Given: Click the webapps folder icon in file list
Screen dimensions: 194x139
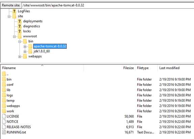Looking at the screenshot, I should (x=4, y=106).
